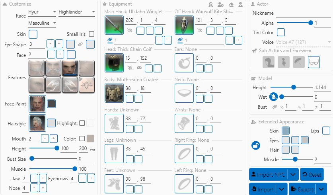
Task: Select the empty Wrists equipment slot
Action: pos(184,123)
